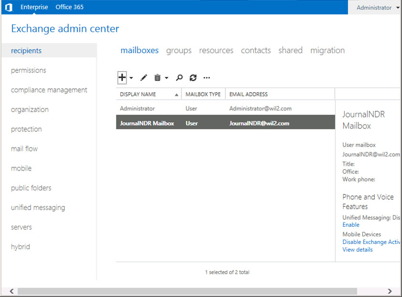Click View details link

point(358,250)
